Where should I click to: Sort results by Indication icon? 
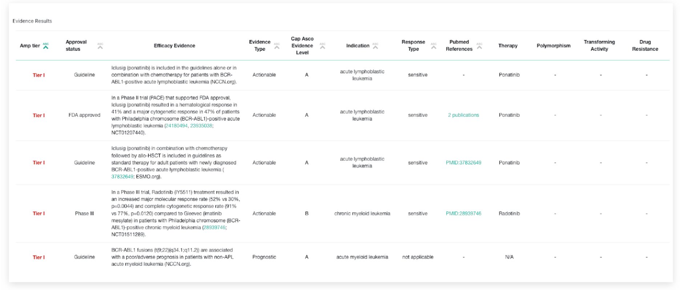pos(375,46)
